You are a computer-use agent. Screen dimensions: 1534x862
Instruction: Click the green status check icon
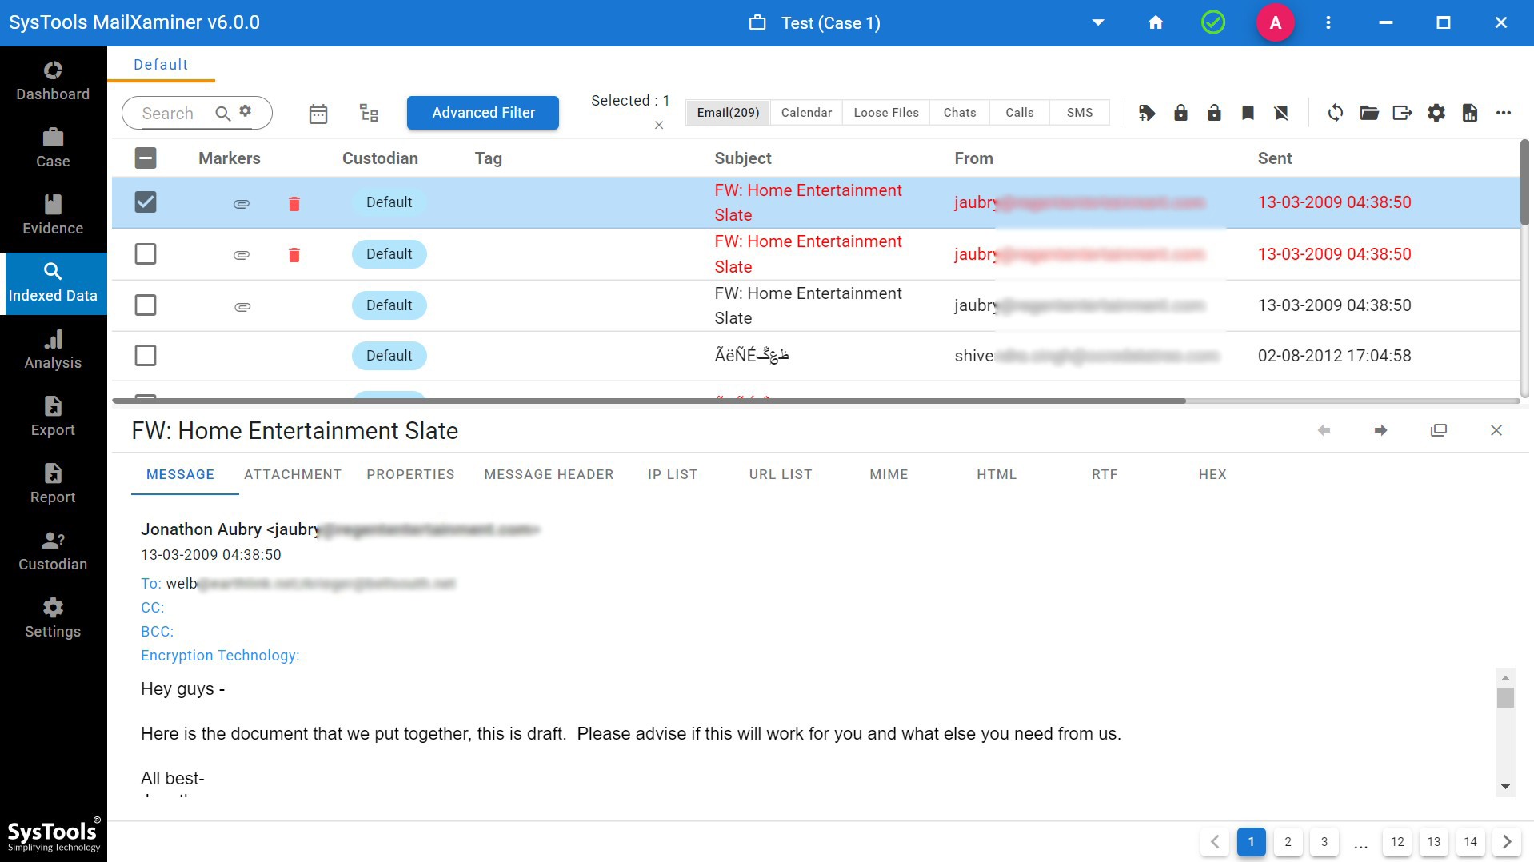[1213, 22]
